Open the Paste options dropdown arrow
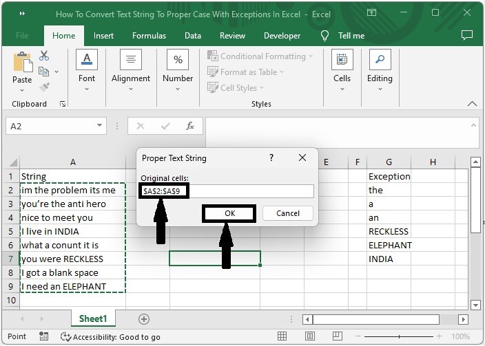This screenshot has width=485, height=346. tap(22, 91)
